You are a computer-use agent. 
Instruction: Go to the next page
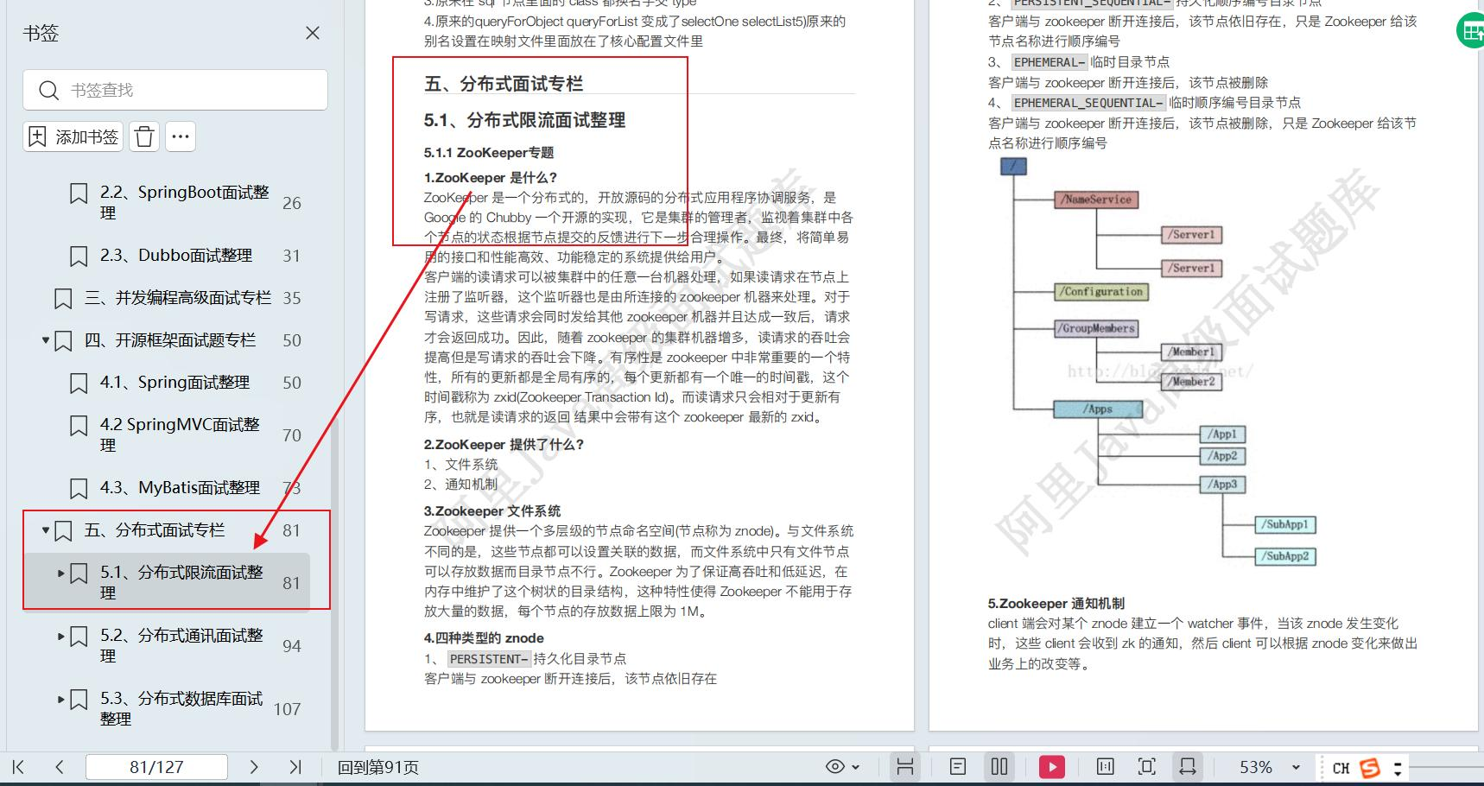(x=253, y=767)
